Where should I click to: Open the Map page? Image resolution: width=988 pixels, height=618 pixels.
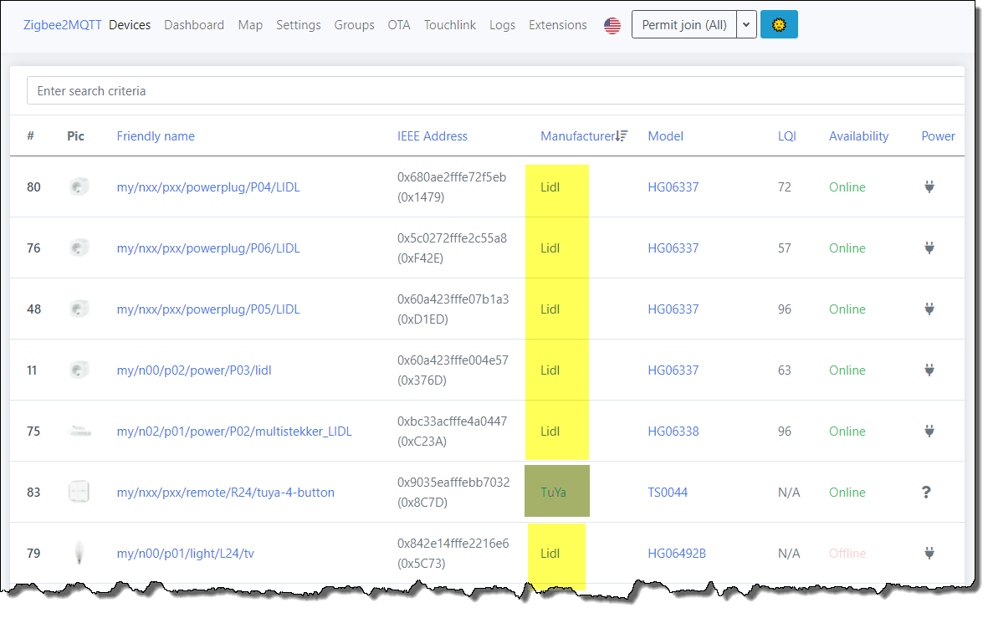250,24
